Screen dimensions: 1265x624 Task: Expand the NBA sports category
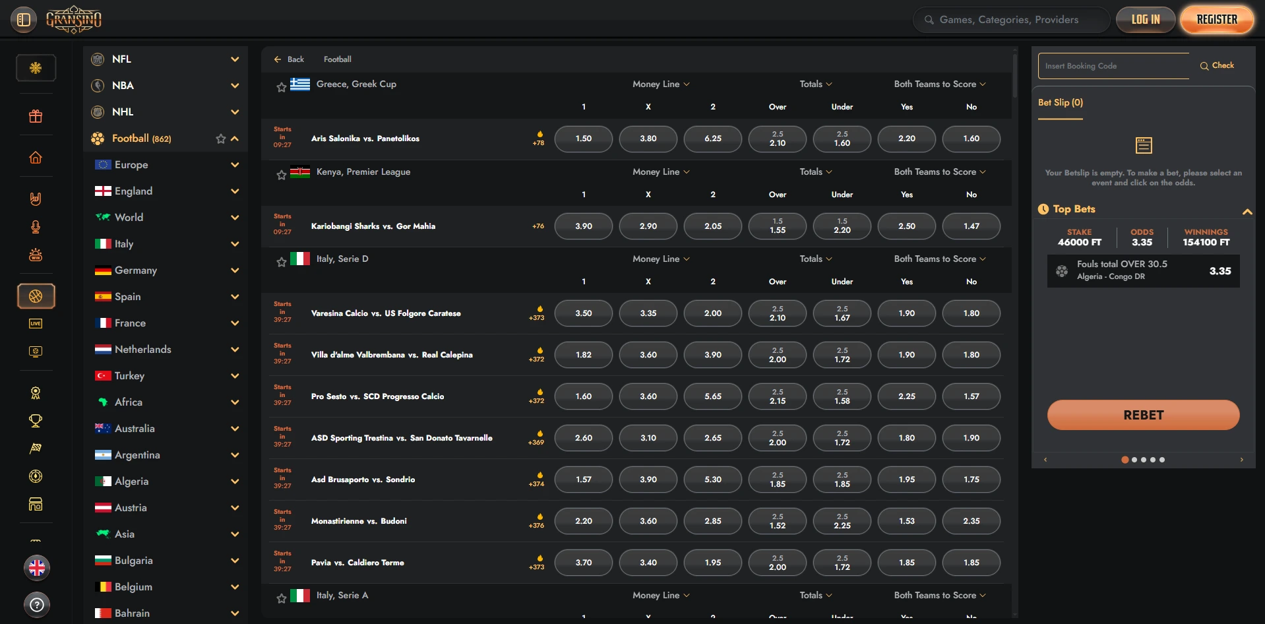tap(234, 86)
